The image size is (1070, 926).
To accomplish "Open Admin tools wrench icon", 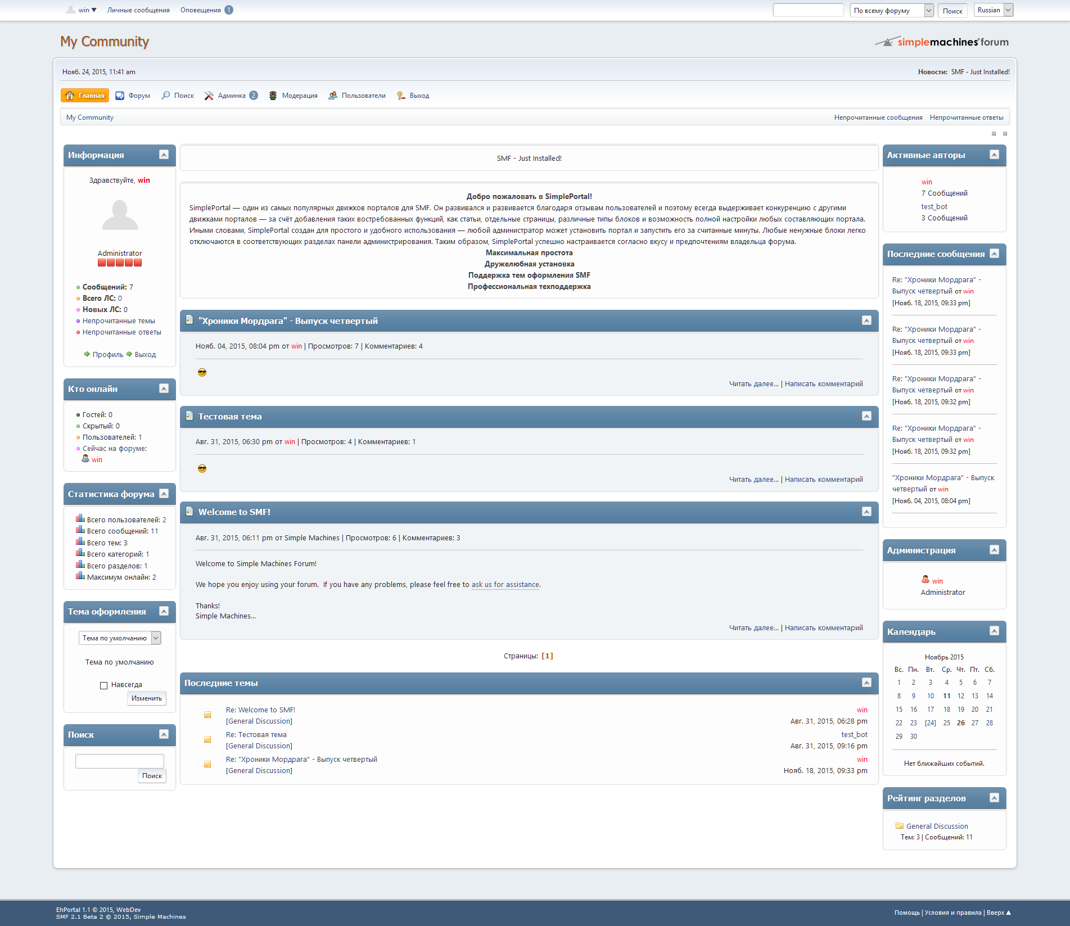I will click(x=209, y=96).
